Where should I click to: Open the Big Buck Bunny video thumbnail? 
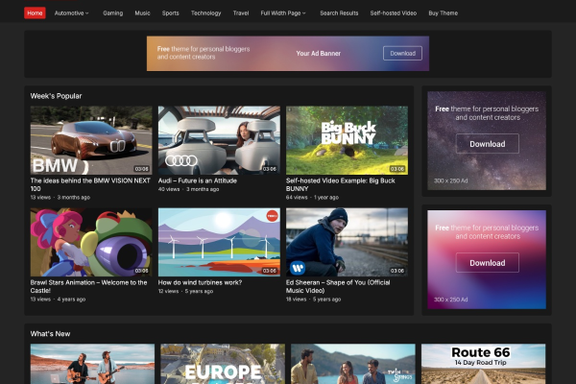coord(347,140)
